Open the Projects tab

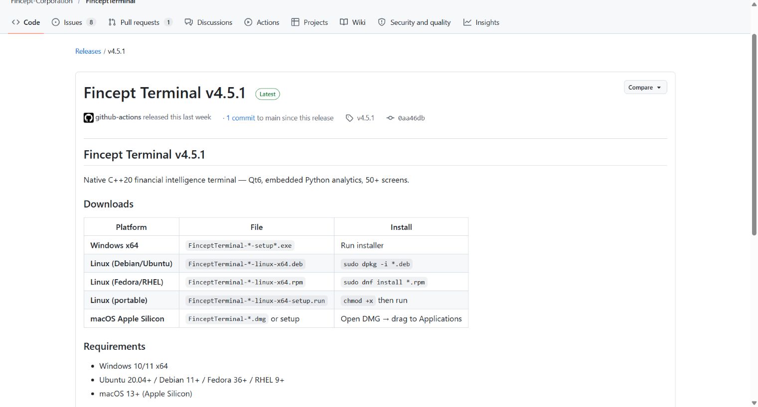tap(309, 22)
